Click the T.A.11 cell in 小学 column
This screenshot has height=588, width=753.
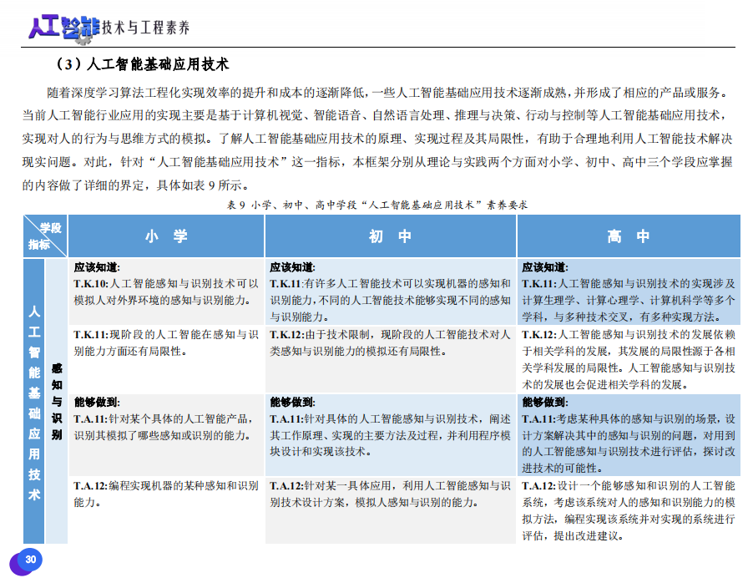point(166,428)
